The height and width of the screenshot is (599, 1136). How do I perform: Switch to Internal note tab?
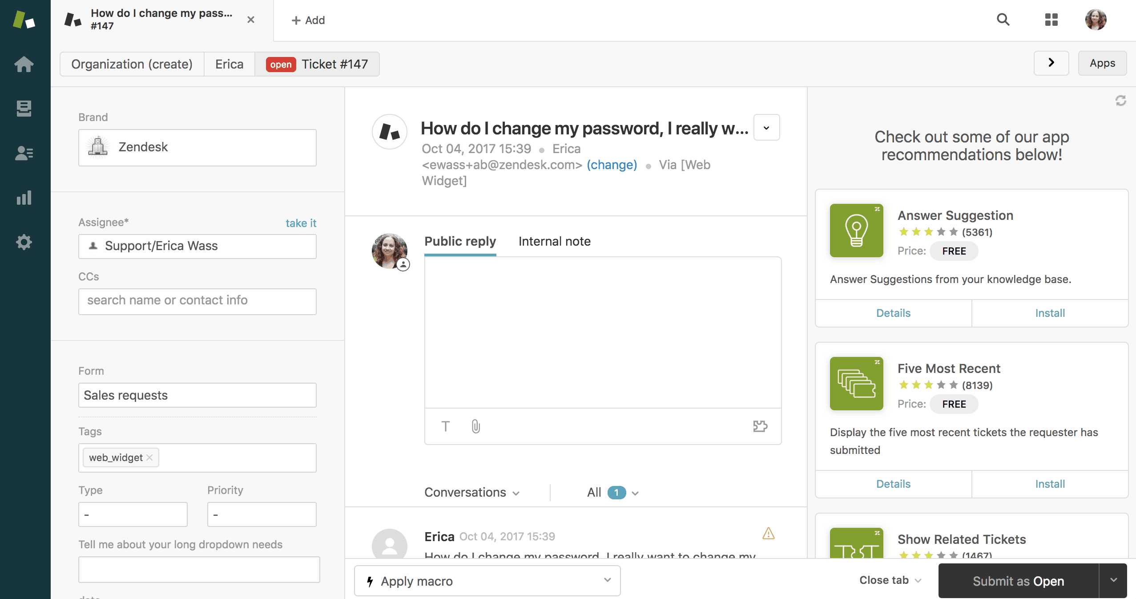[555, 240]
